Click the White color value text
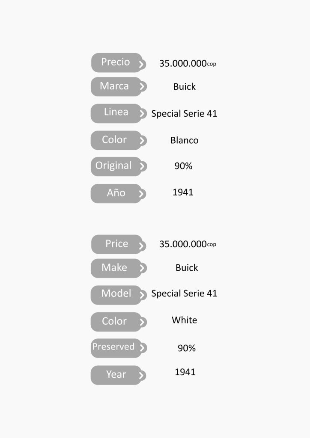Viewport: 310px width, 438px height. 184,320
